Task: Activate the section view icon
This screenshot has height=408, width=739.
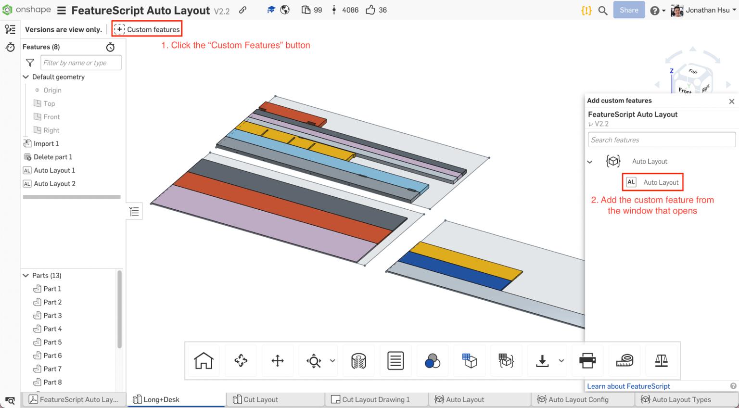Action: pyautogui.click(x=358, y=360)
